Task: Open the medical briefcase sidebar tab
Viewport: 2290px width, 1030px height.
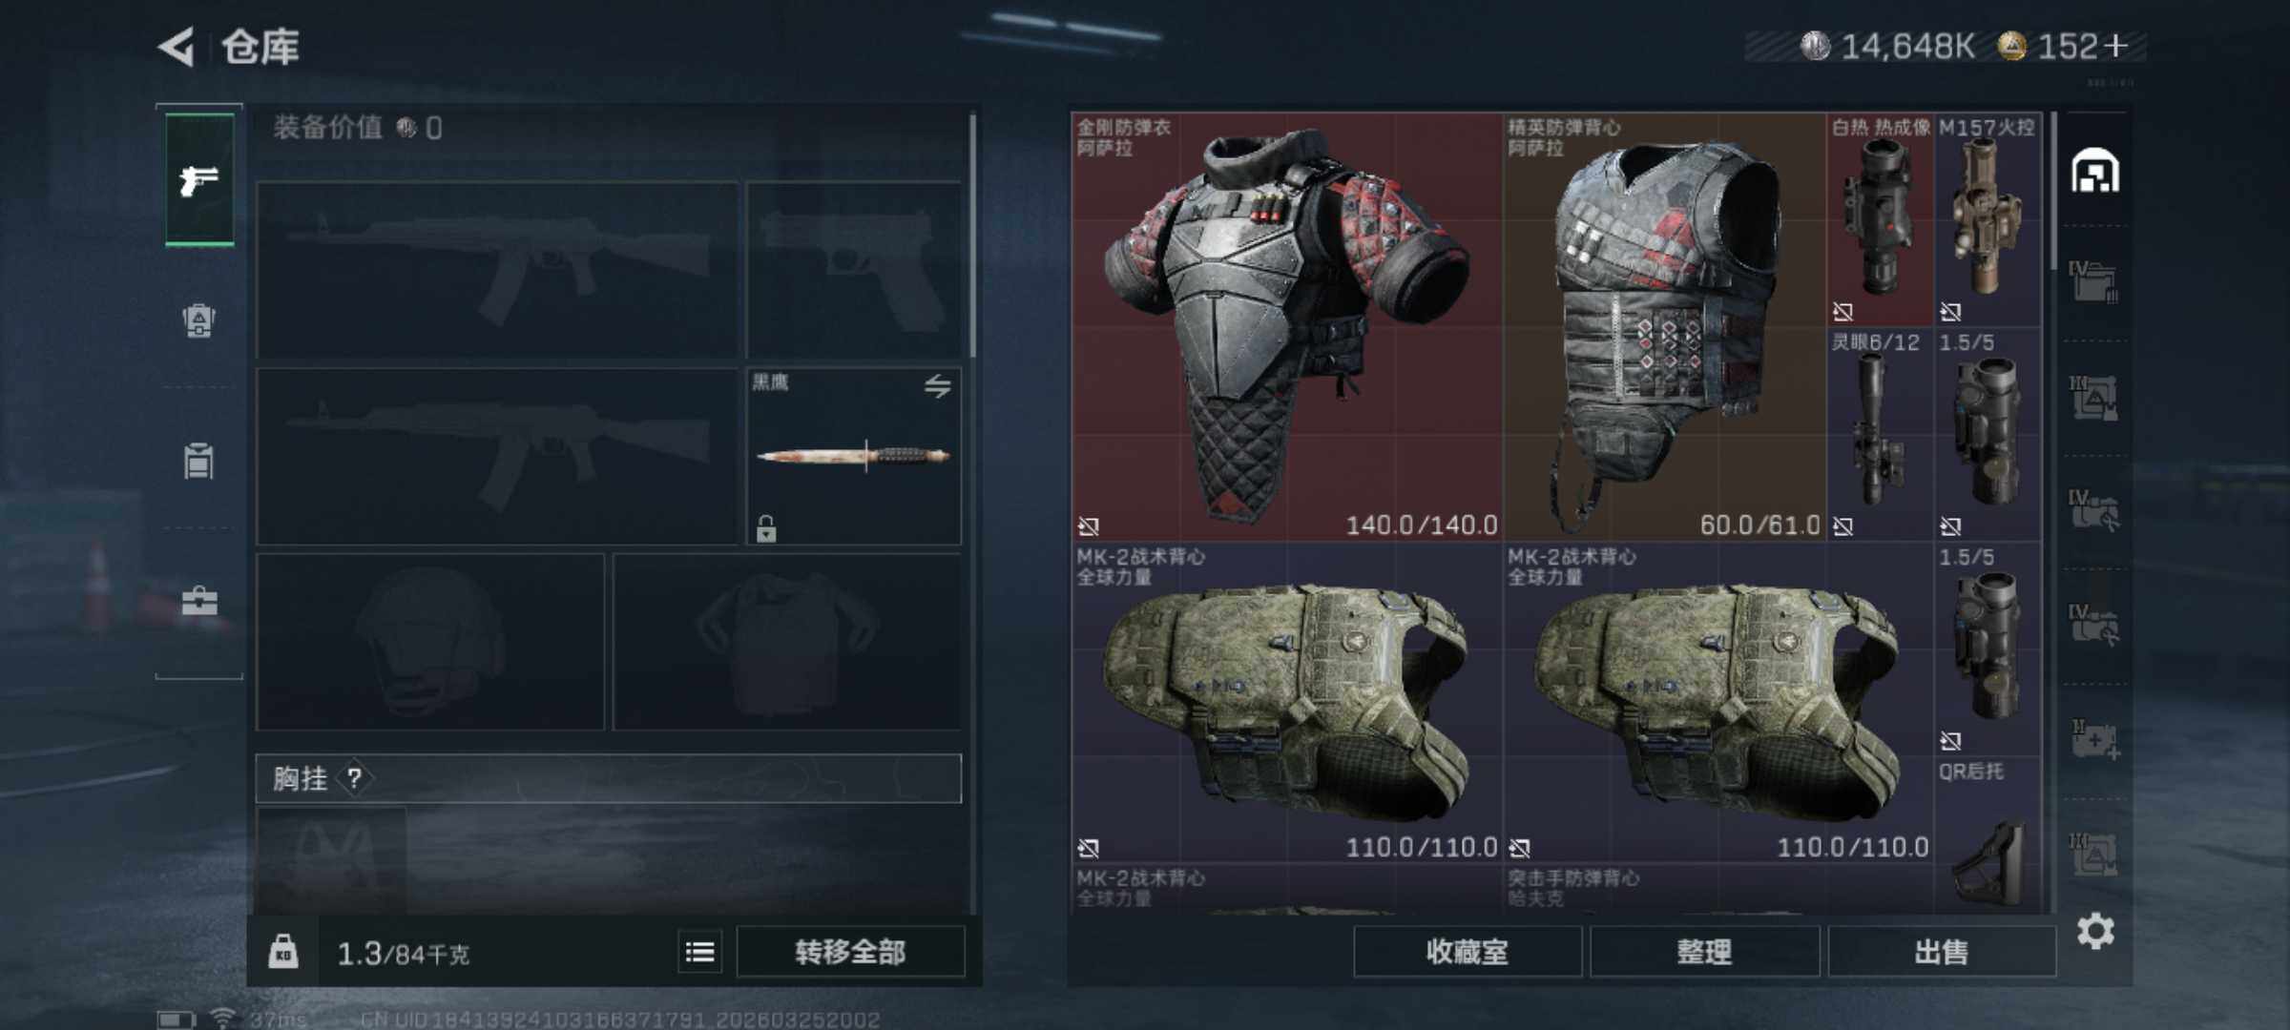Action: click(199, 601)
